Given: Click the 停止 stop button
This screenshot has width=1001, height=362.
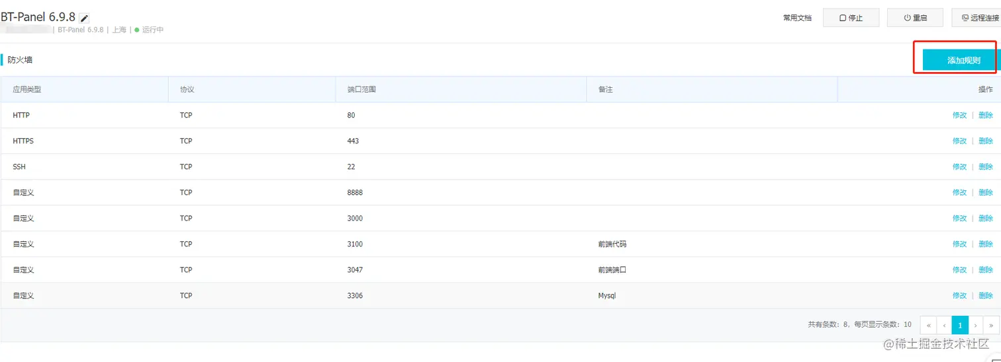Looking at the screenshot, I should pos(851,18).
